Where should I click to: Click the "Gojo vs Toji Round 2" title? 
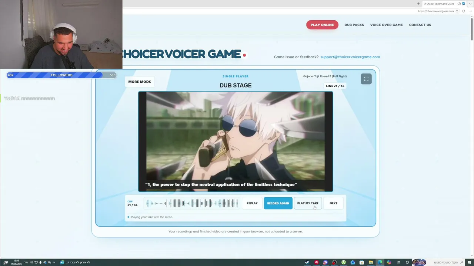325,76
